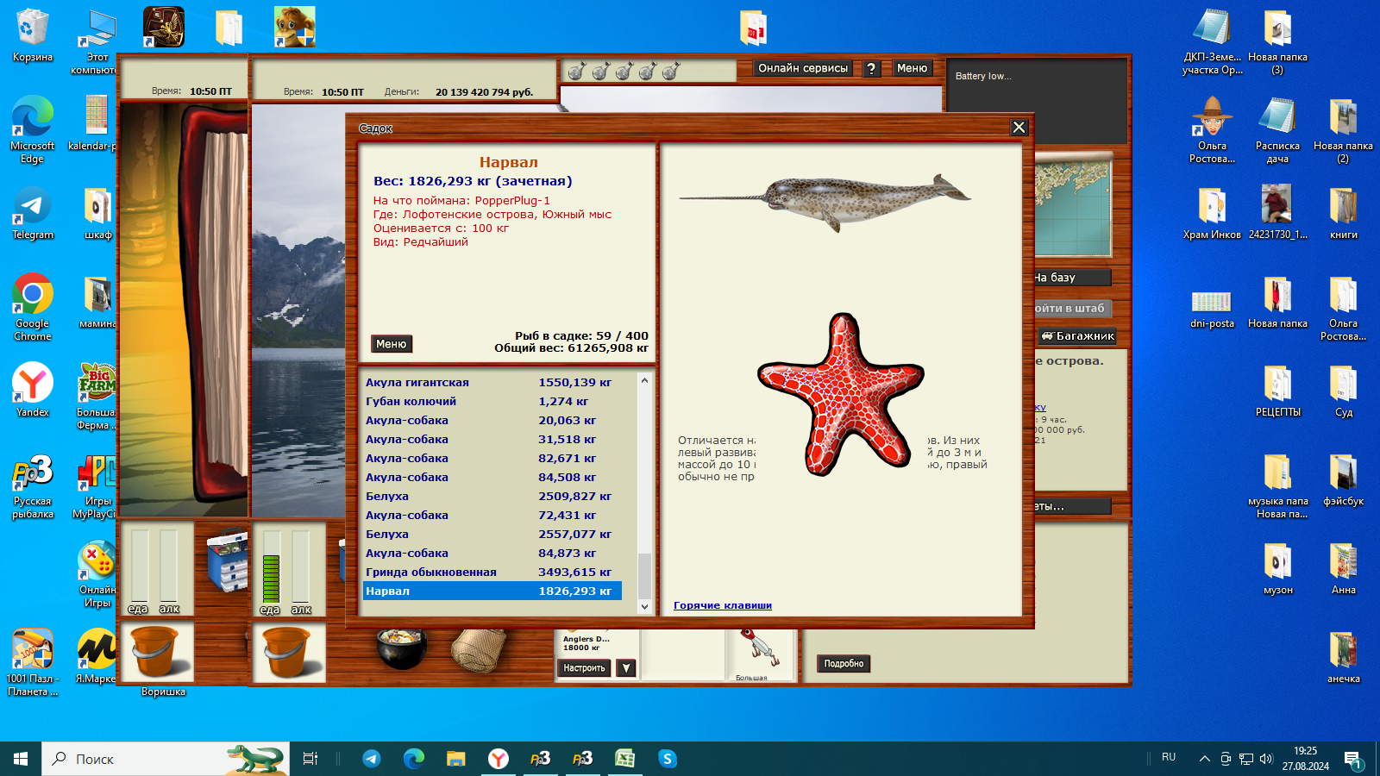Launch the Telegram desktop shortcut
The image size is (1380, 776).
tap(33, 214)
